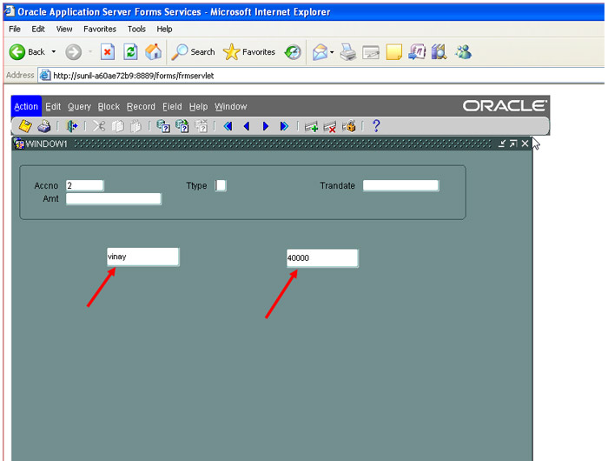The width and height of the screenshot is (608, 461).
Task: Click the Copy icon in Forms toolbar
Action: (x=117, y=126)
